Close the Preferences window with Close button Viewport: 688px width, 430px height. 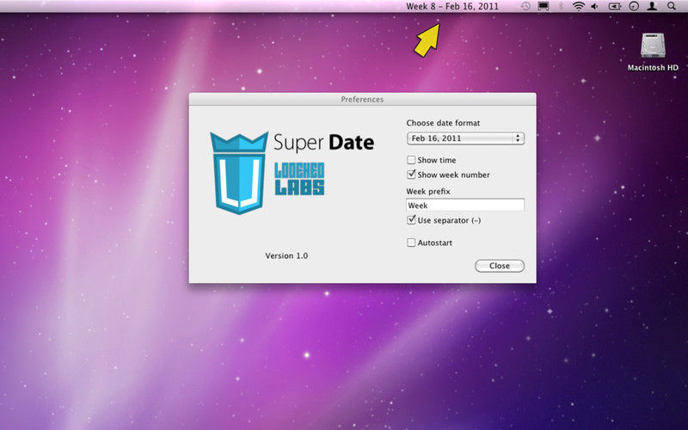[x=500, y=266]
